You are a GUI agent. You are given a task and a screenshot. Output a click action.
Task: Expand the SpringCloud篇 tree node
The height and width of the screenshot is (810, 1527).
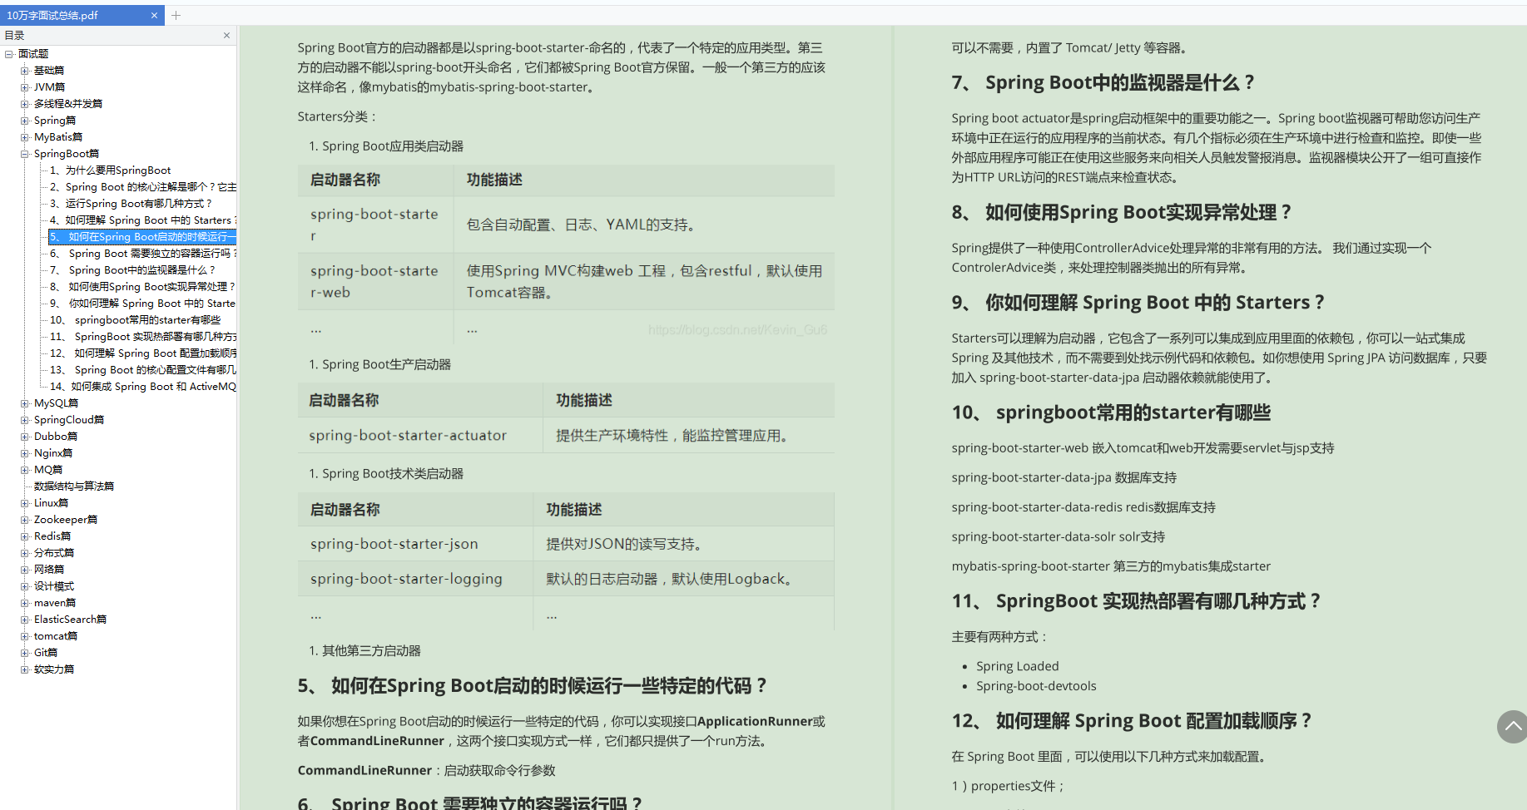(x=24, y=420)
